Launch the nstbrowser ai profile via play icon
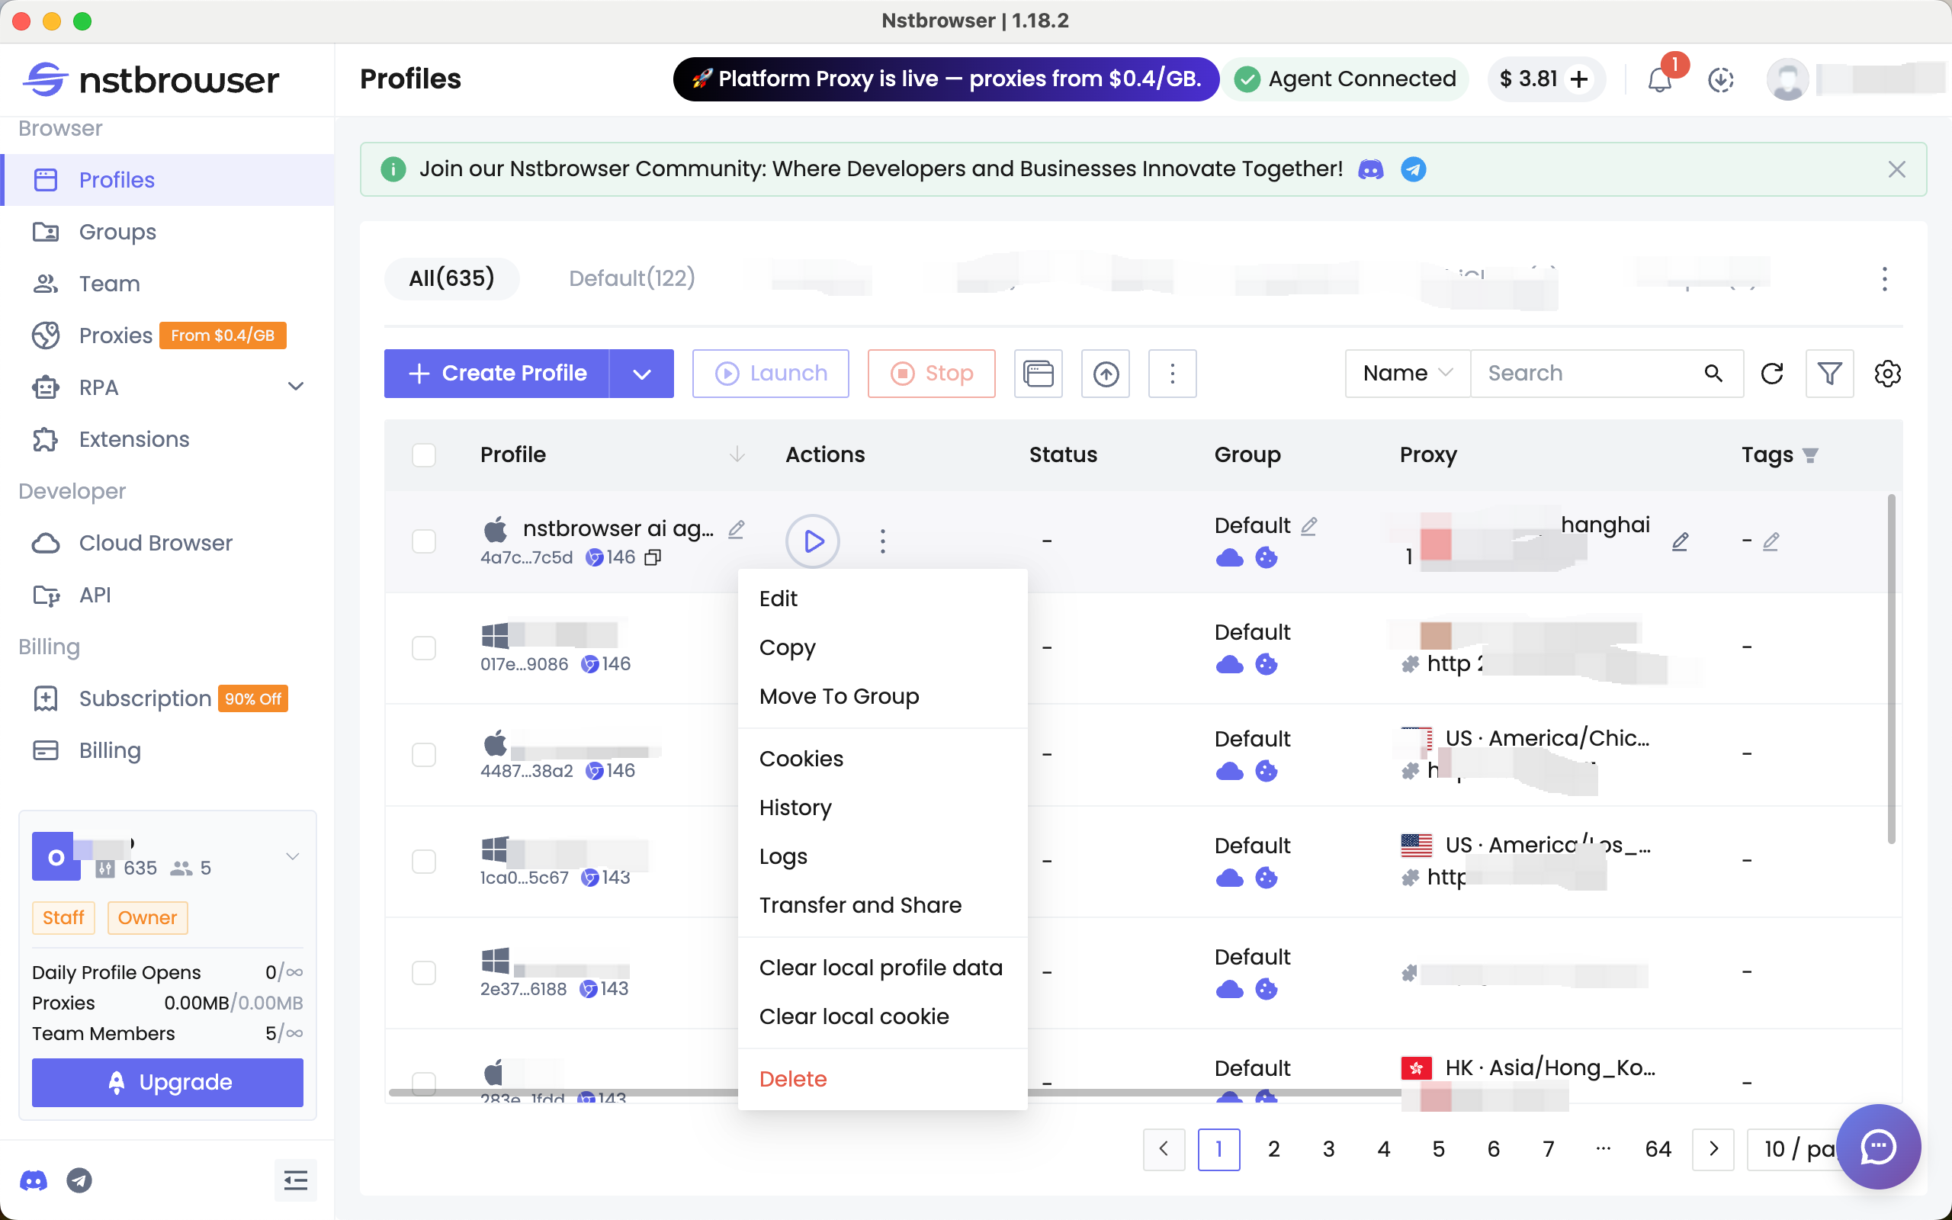The height and width of the screenshot is (1220, 1952). tap(813, 541)
